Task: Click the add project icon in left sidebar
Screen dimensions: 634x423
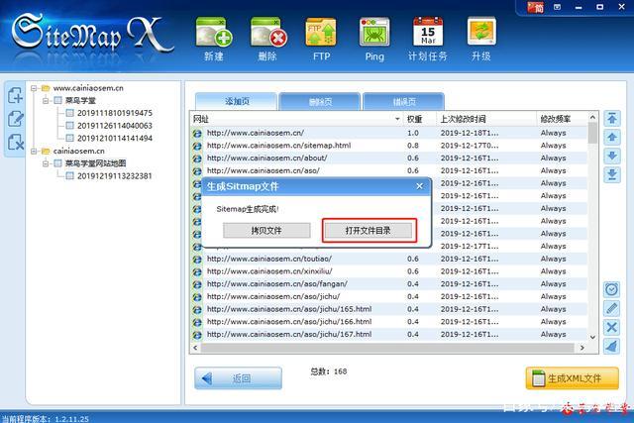Action: 16,95
